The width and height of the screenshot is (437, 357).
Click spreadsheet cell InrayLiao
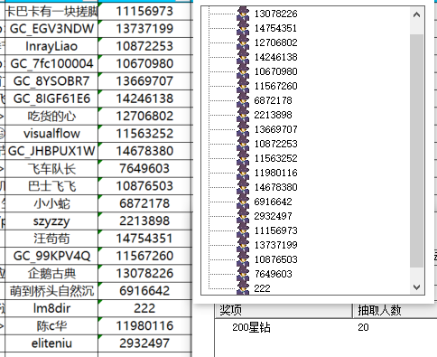click(51, 46)
